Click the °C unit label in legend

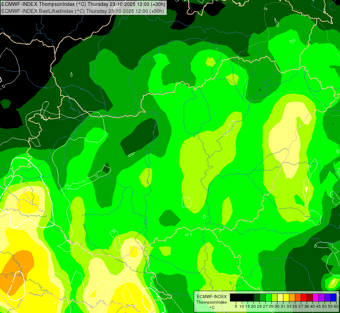click(212, 308)
